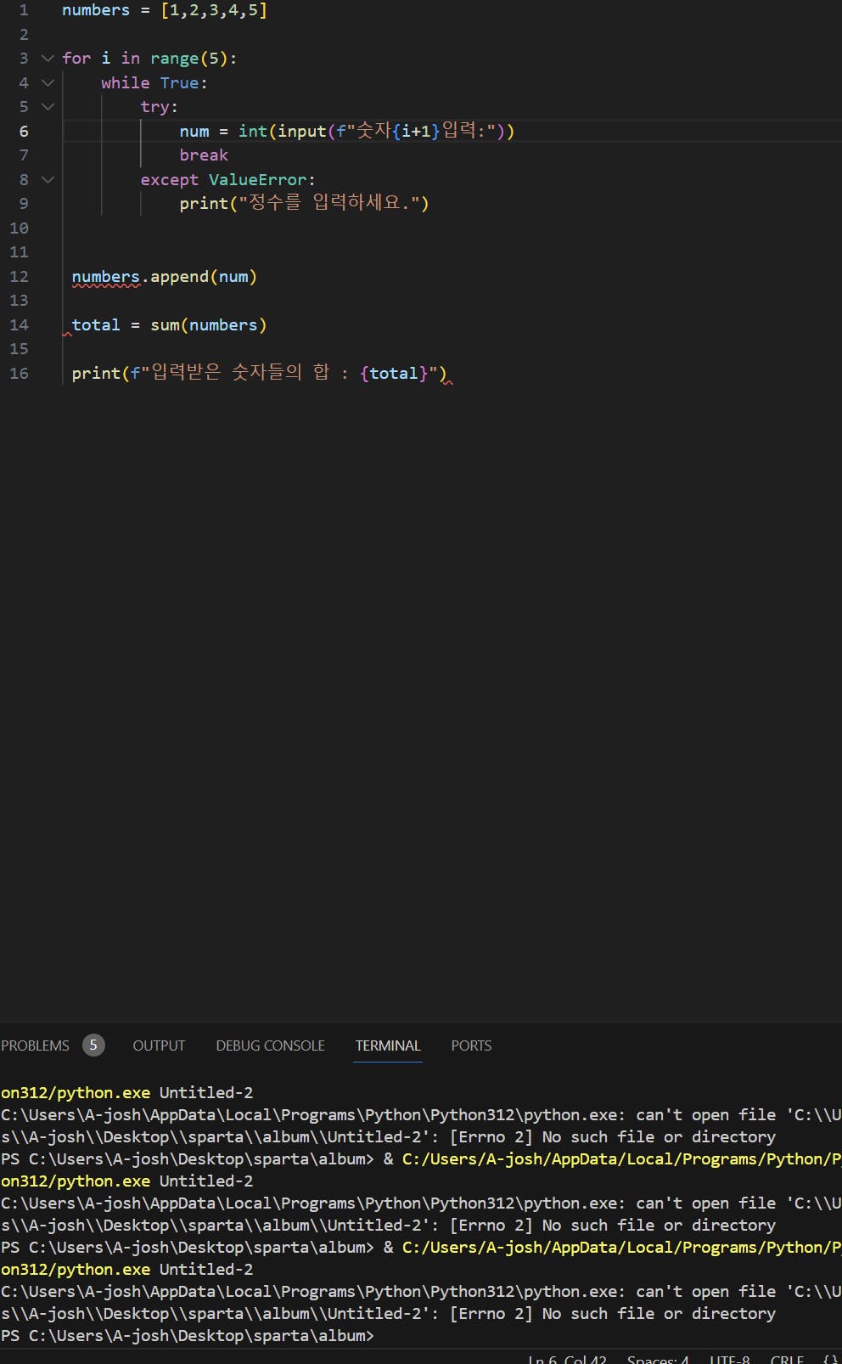Screen dimensions: 842x1364
Task: Click line number 13 in the gutter
Action: tap(19, 301)
